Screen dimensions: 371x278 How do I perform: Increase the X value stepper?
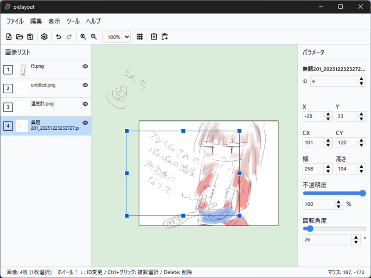pos(328,114)
